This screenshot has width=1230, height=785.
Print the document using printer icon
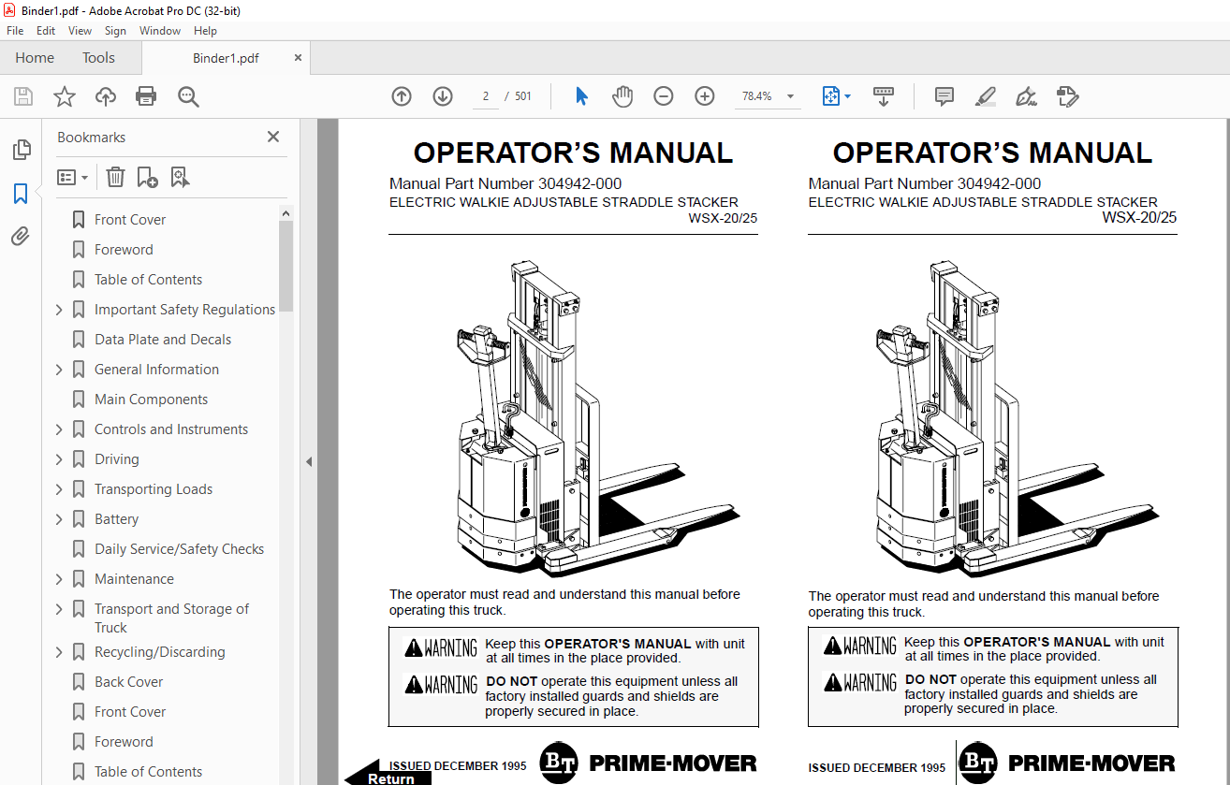pos(146,96)
